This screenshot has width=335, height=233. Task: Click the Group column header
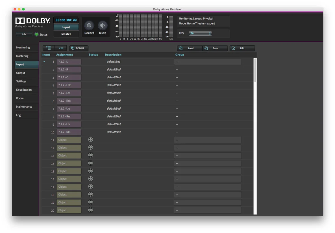pos(180,55)
